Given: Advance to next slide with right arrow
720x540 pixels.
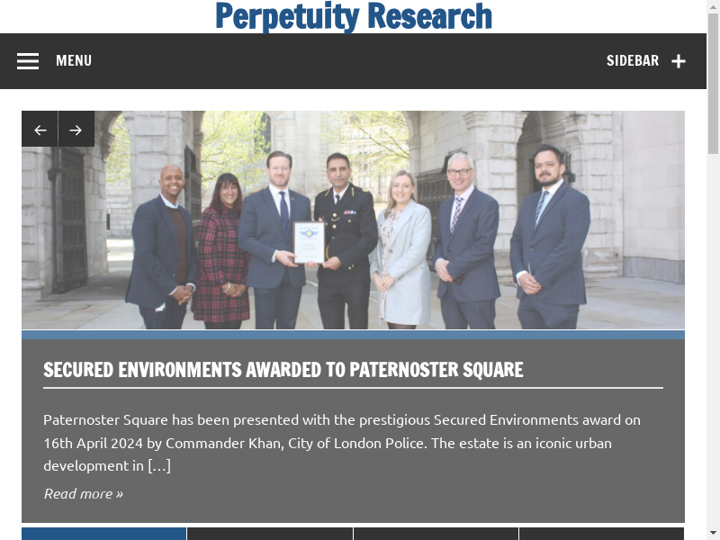Looking at the screenshot, I should [76, 130].
